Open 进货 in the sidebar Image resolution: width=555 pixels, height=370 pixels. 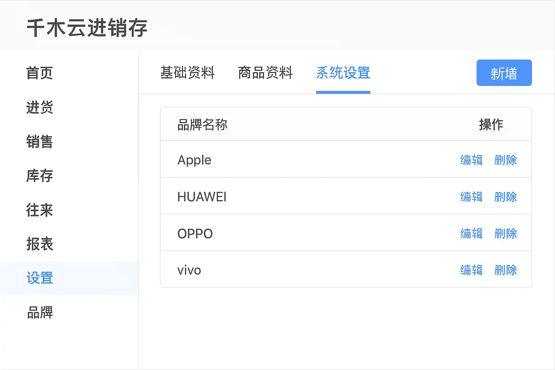coord(39,107)
